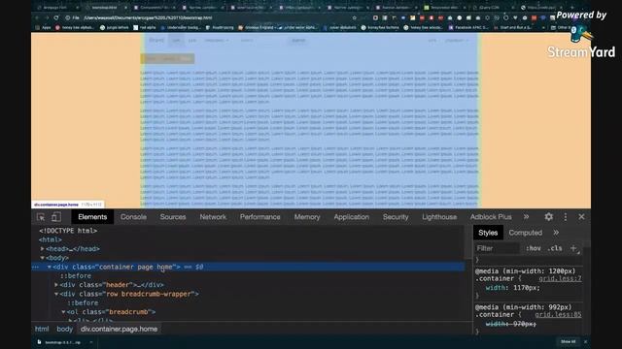Open the grid.less:85 source link
622x349 pixels.
click(x=558, y=315)
